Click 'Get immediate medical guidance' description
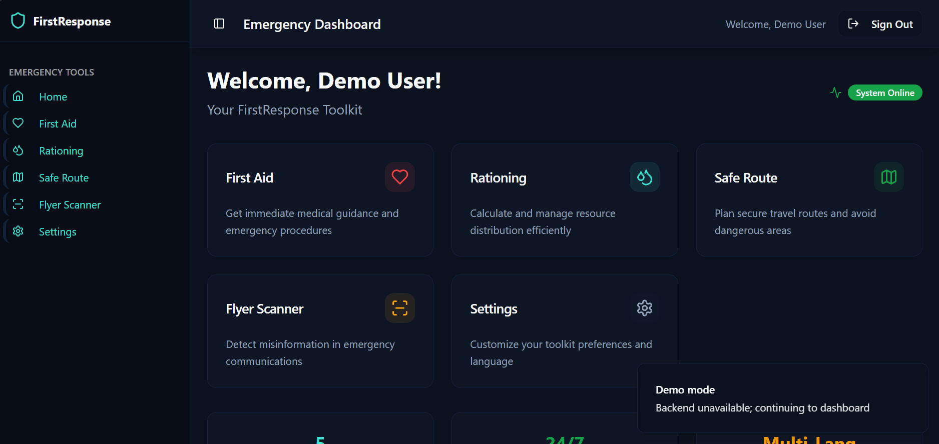 click(x=312, y=221)
